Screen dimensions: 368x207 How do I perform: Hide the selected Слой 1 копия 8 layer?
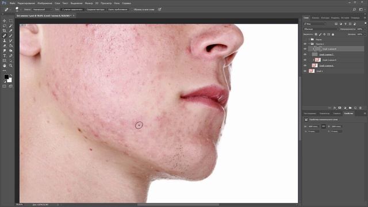click(x=305, y=49)
